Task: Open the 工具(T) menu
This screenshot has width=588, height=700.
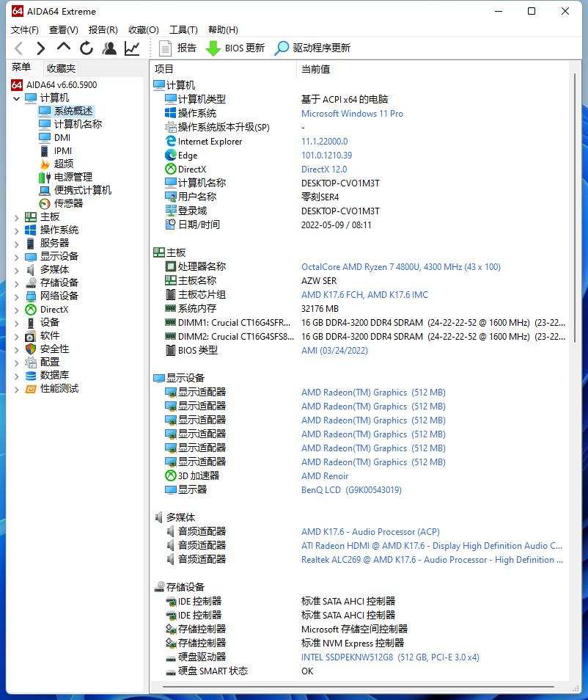Action: [183, 29]
